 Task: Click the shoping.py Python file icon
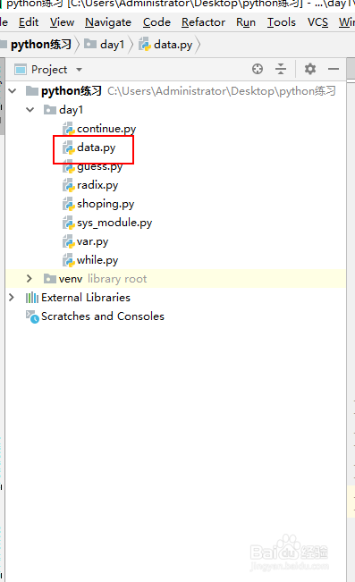[x=69, y=204]
